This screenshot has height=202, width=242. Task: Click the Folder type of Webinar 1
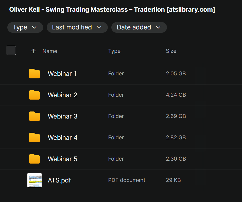coord(116,74)
